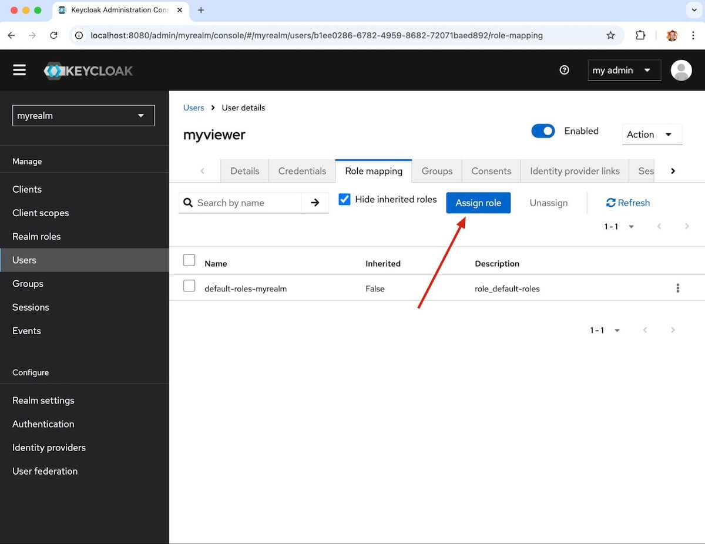Image resolution: width=705 pixels, height=544 pixels.
Task: Open Users in the sidebar
Action: click(x=85, y=260)
